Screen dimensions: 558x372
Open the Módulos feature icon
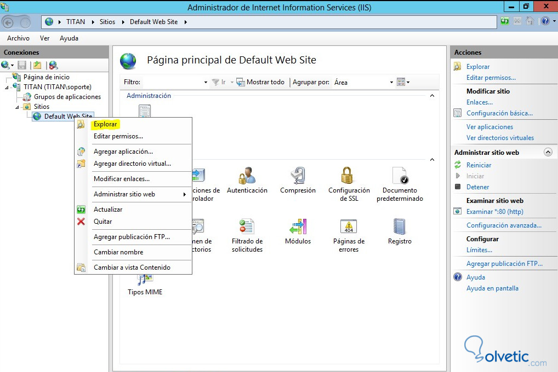point(298,231)
